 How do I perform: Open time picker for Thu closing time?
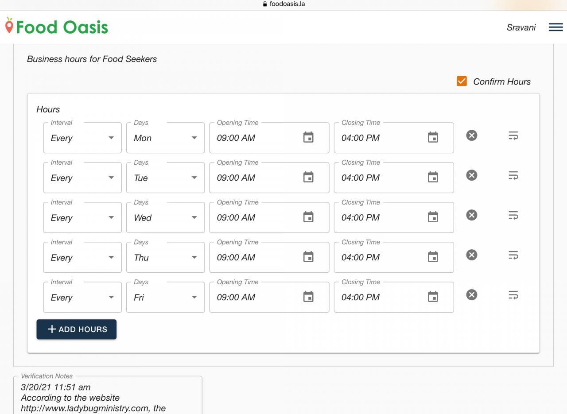[433, 257]
